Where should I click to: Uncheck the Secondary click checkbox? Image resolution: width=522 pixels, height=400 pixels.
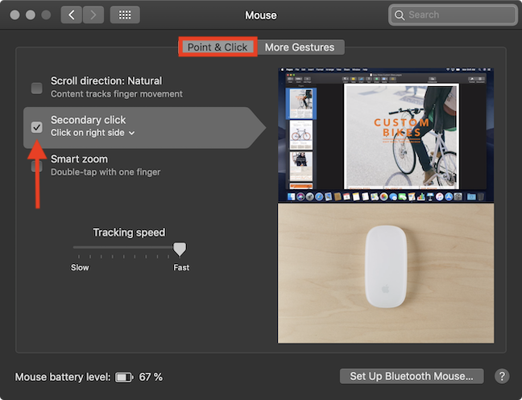point(36,127)
